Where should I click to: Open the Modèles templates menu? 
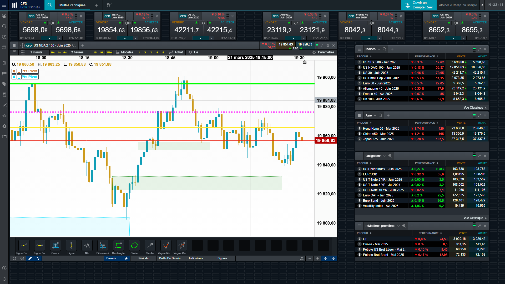pyautogui.click(x=124, y=52)
